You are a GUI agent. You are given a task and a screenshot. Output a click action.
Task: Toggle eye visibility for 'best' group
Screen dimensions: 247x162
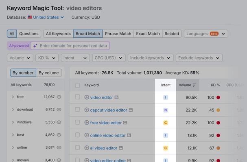(59, 135)
